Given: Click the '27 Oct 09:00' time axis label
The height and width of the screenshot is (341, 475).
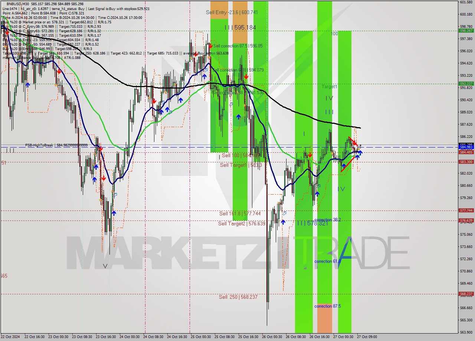Looking at the screenshot, I should pos(367,337).
